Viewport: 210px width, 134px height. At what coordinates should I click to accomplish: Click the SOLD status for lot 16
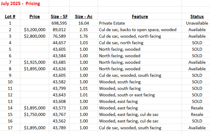click(x=197, y=121)
